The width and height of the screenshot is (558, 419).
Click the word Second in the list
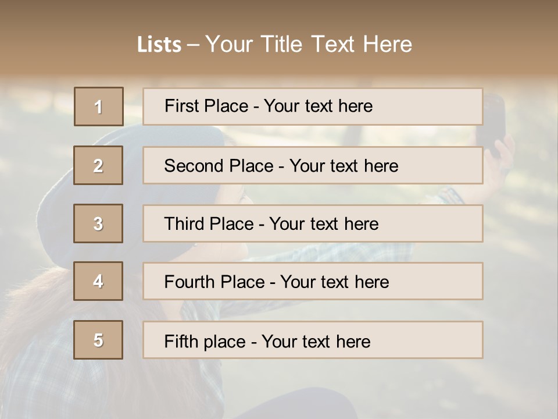pyautogui.click(x=194, y=166)
